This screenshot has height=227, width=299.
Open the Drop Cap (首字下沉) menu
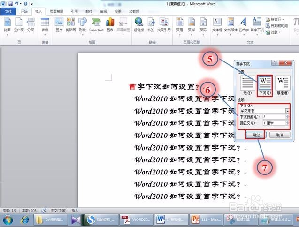click(257, 26)
